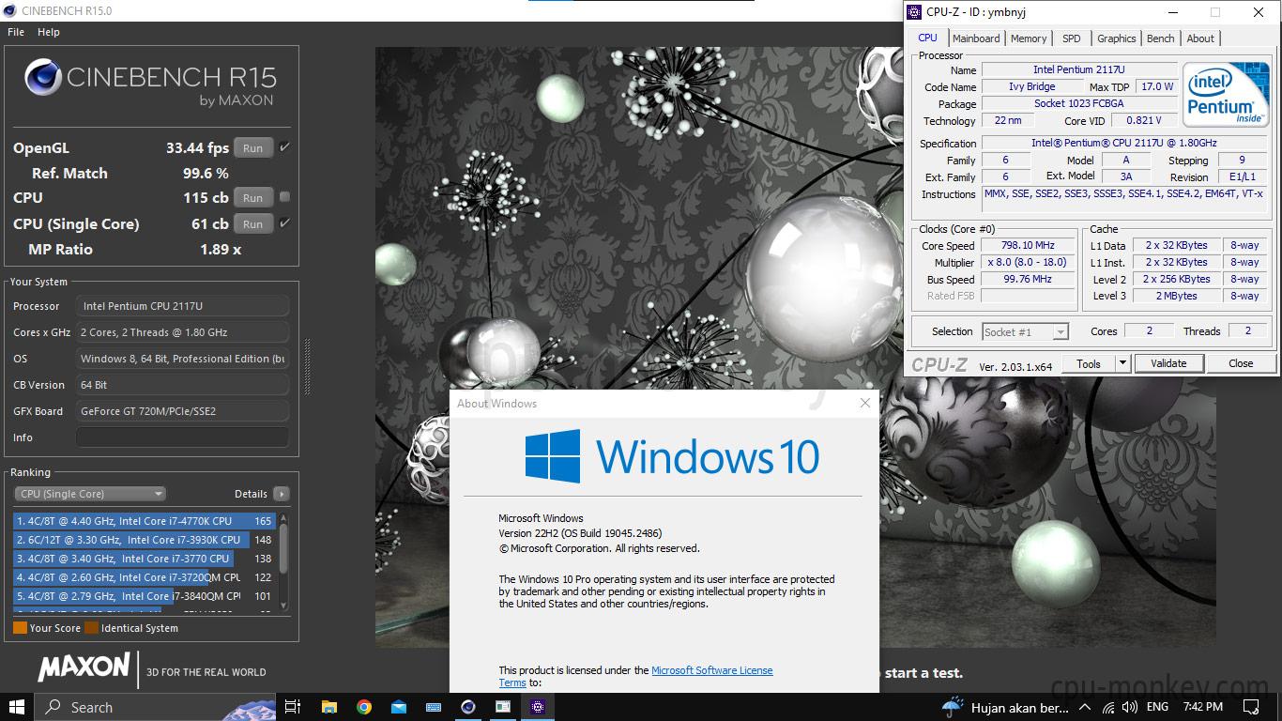Switch to the Graphics tab in CPU-Z
Screen dimensions: 1282x721
point(1117,38)
